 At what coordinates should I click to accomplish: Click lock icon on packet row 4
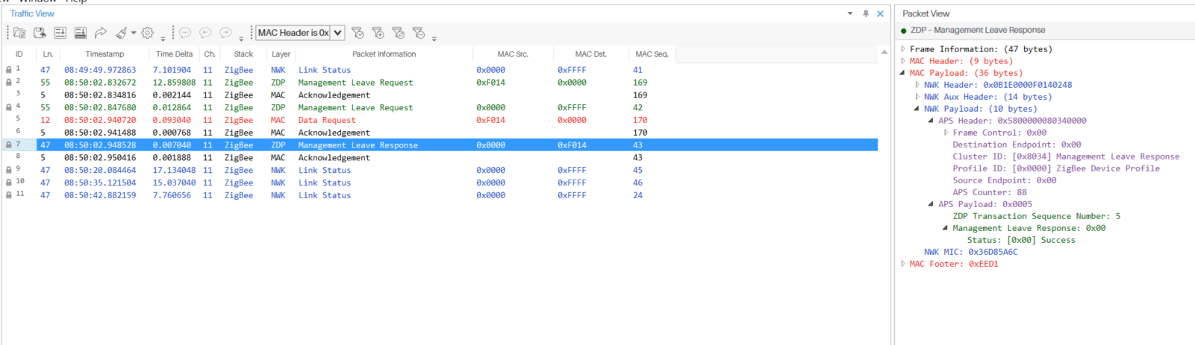(x=9, y=107)
